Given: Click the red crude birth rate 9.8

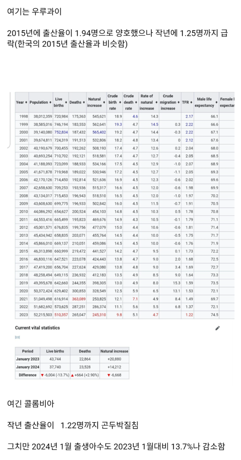Looking at the screenshot, I should [119, 314].
